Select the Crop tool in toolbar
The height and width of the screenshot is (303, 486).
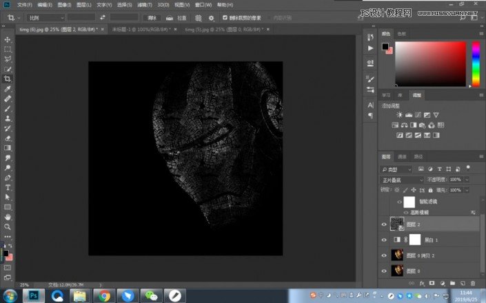(8, 79)
